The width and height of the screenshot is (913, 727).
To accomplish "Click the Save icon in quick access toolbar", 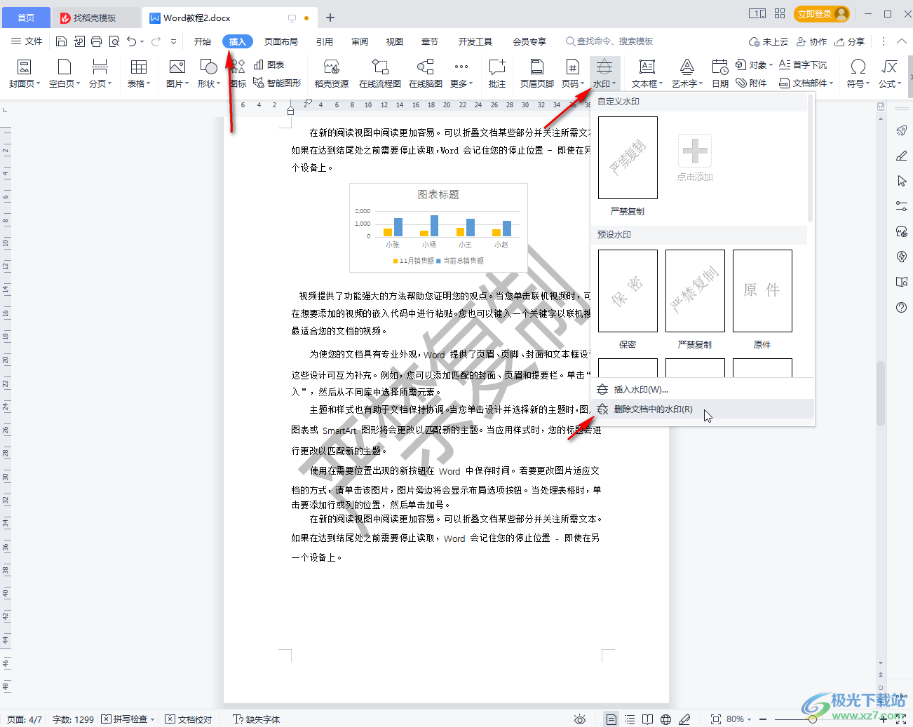I will (61, 41).
